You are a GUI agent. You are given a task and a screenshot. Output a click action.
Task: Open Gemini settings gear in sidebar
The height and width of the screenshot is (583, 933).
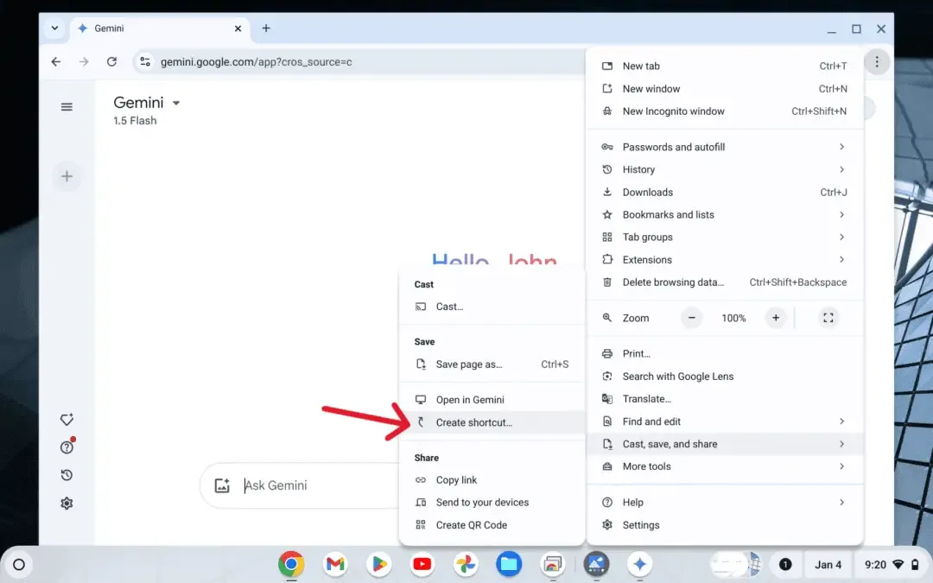(x=67, y=503)
